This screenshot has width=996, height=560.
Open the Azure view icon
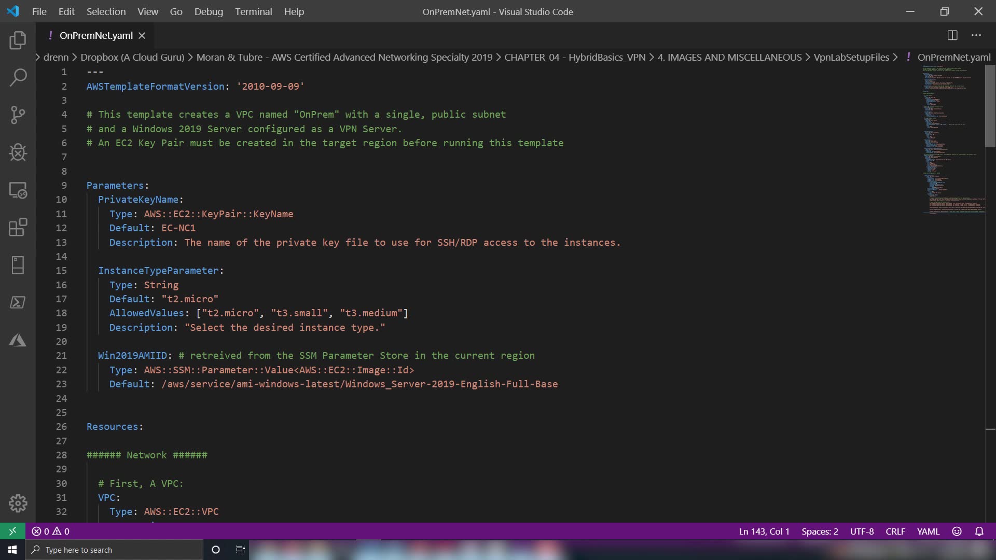18,340
